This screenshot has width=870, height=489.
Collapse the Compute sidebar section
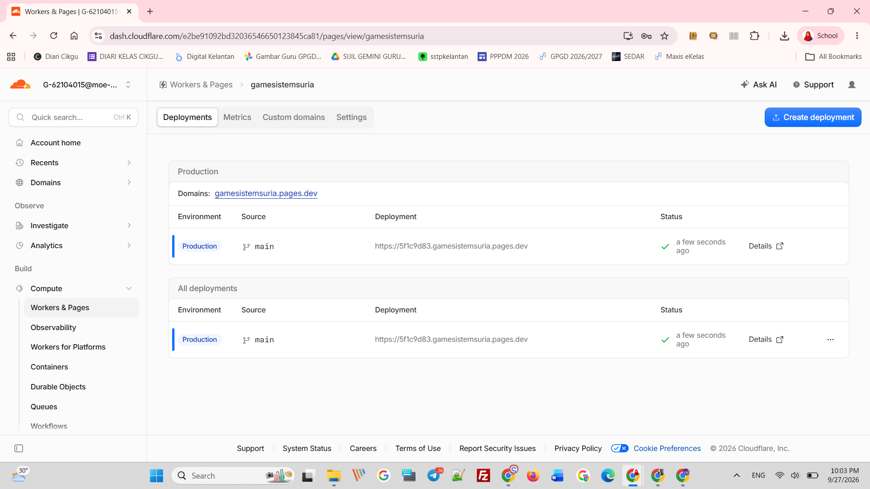coord(74,288)
